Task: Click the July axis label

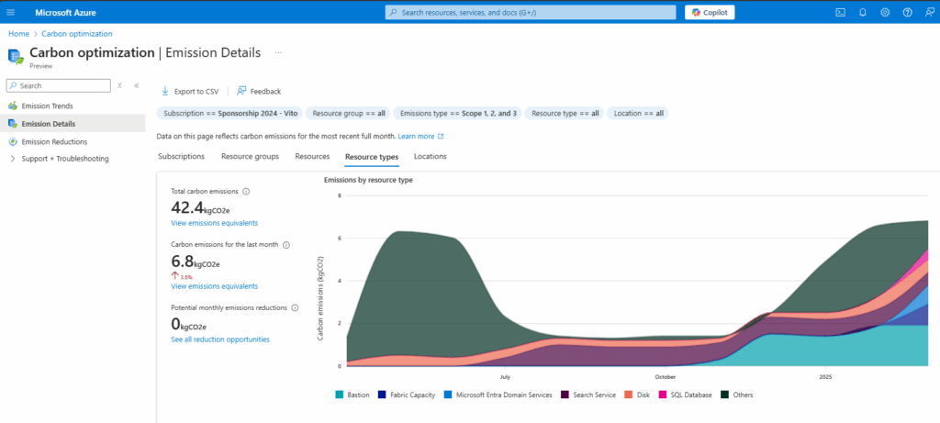Action: [505, 377]
